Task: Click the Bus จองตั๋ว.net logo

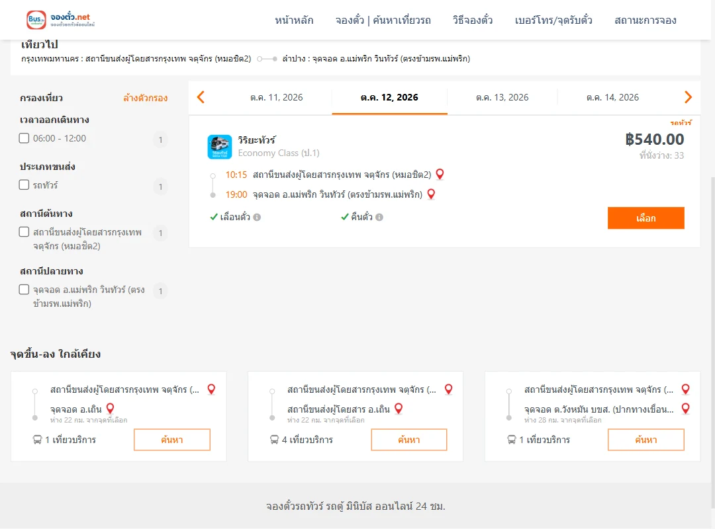Action: [x=61, y=20]
